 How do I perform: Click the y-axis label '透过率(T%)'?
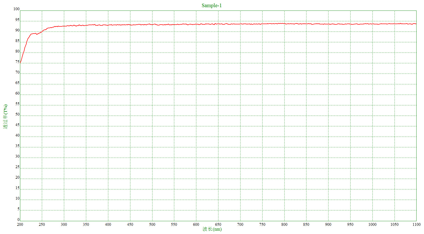(x=6, y=116)
